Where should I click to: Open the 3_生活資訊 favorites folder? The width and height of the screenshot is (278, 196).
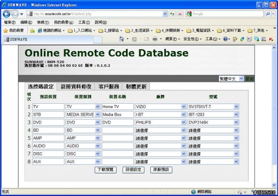pos(139,31)
